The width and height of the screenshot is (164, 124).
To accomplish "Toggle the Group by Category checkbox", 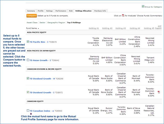I will (x=143, y=7).
